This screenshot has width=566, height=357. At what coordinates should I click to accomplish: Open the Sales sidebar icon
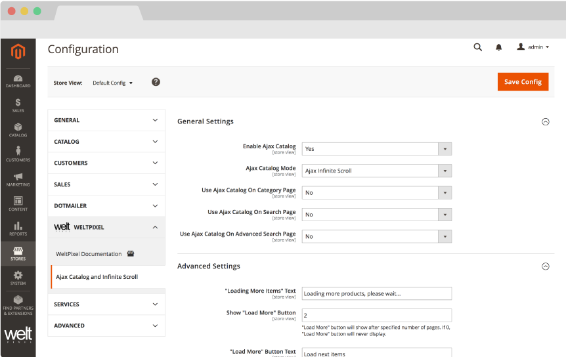pos(18,105)
